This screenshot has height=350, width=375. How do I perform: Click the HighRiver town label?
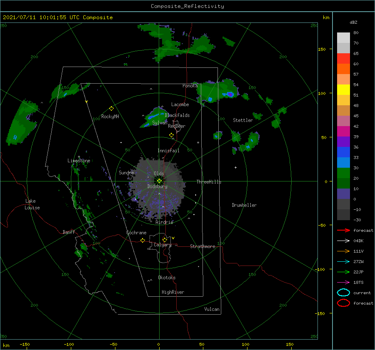click(x=173, y=292)
